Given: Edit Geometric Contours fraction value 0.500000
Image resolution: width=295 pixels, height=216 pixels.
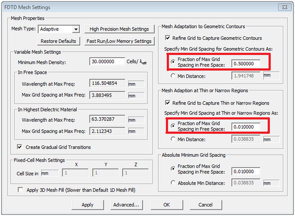Looking at the screenshot, I should (245, 63).
